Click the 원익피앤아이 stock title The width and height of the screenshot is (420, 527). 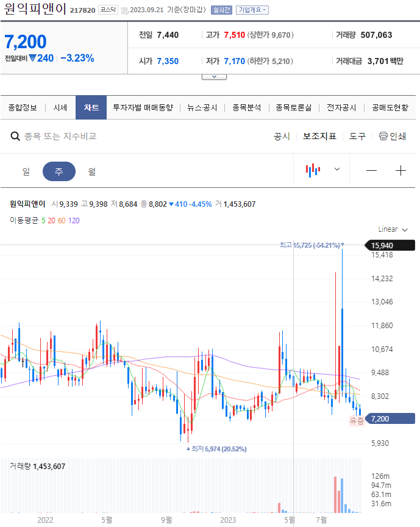click(35, 9)
